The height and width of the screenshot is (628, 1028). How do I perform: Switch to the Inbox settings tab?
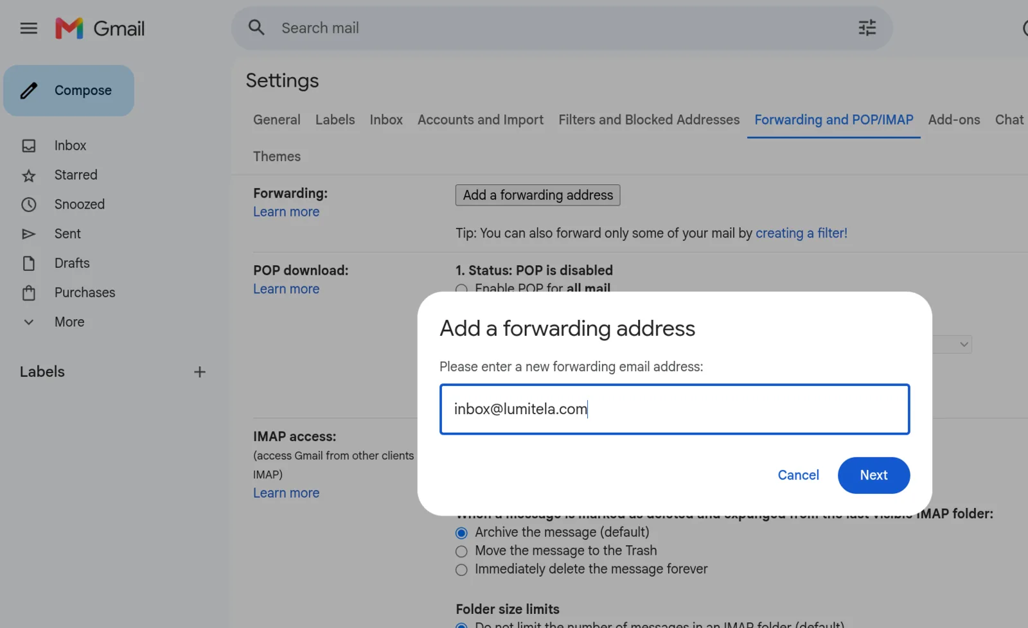coord(386,120)
